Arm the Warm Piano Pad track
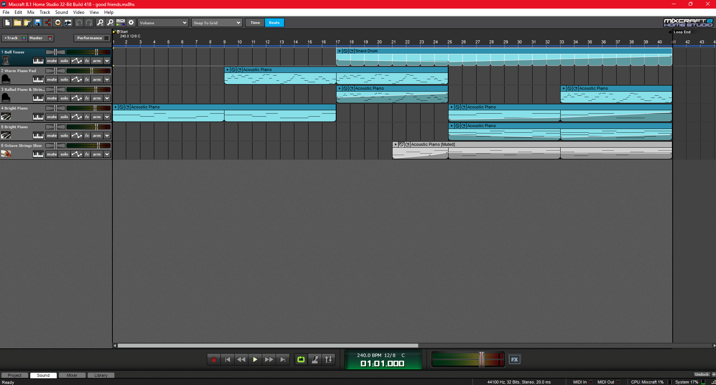The width and height of the screenshot is (716, 385). [x=97, y=80]
